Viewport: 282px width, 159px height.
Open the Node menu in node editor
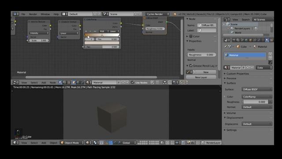pos(53,83)
